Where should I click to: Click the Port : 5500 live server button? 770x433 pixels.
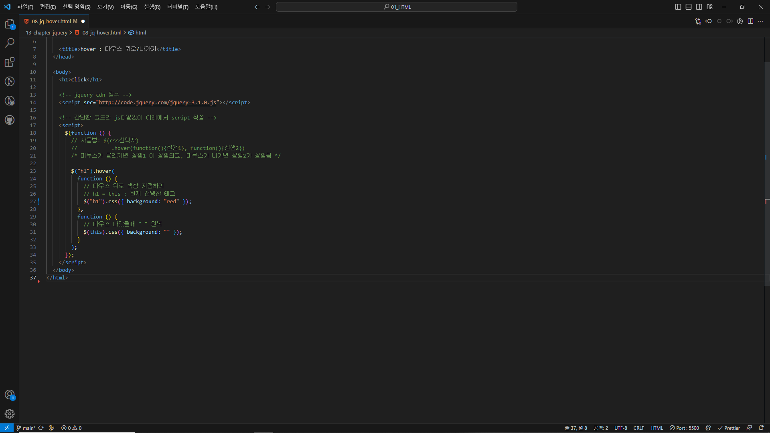tap(684, 428)
